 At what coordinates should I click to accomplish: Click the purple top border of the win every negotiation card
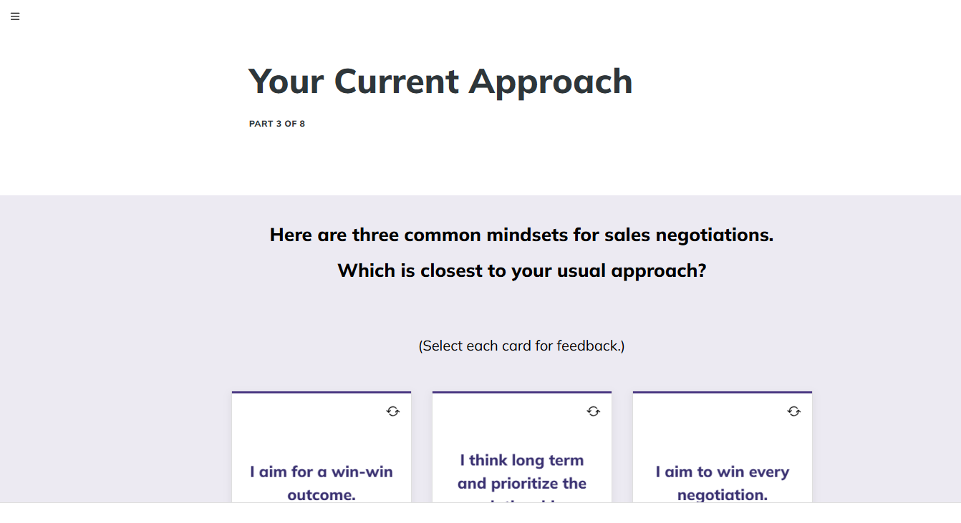(723, 392)
